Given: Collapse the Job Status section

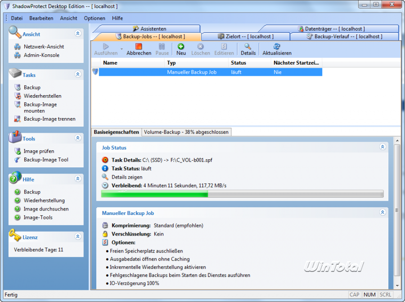Looking at the screenshot, I should [x=382, y=147].
